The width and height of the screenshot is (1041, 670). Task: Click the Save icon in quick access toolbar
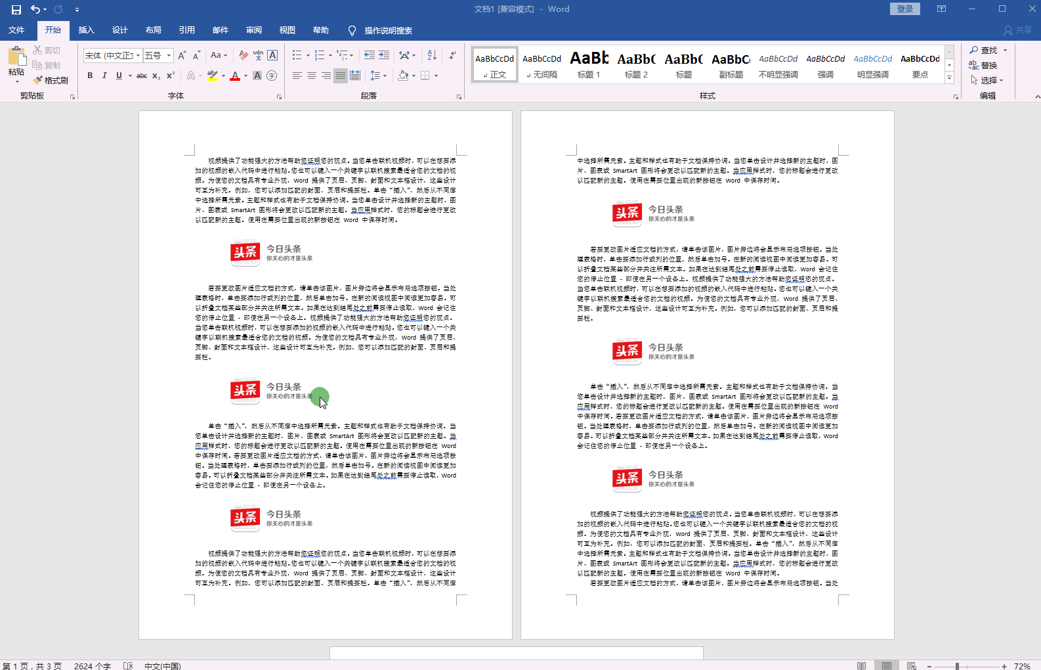[x=16, y=9]
